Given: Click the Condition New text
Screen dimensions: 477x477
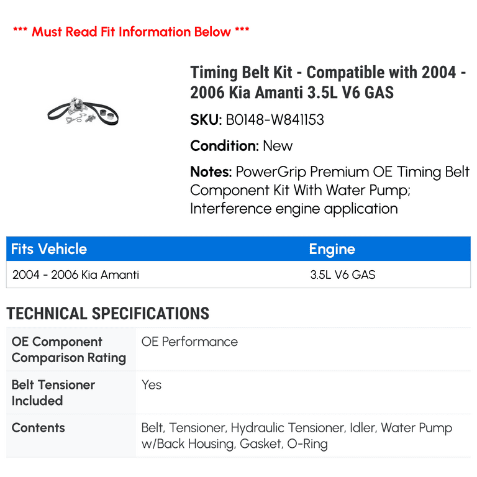Looking at the screenshot, I should [x=241, y=146].
